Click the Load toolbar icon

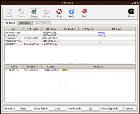tap(9, 11)
